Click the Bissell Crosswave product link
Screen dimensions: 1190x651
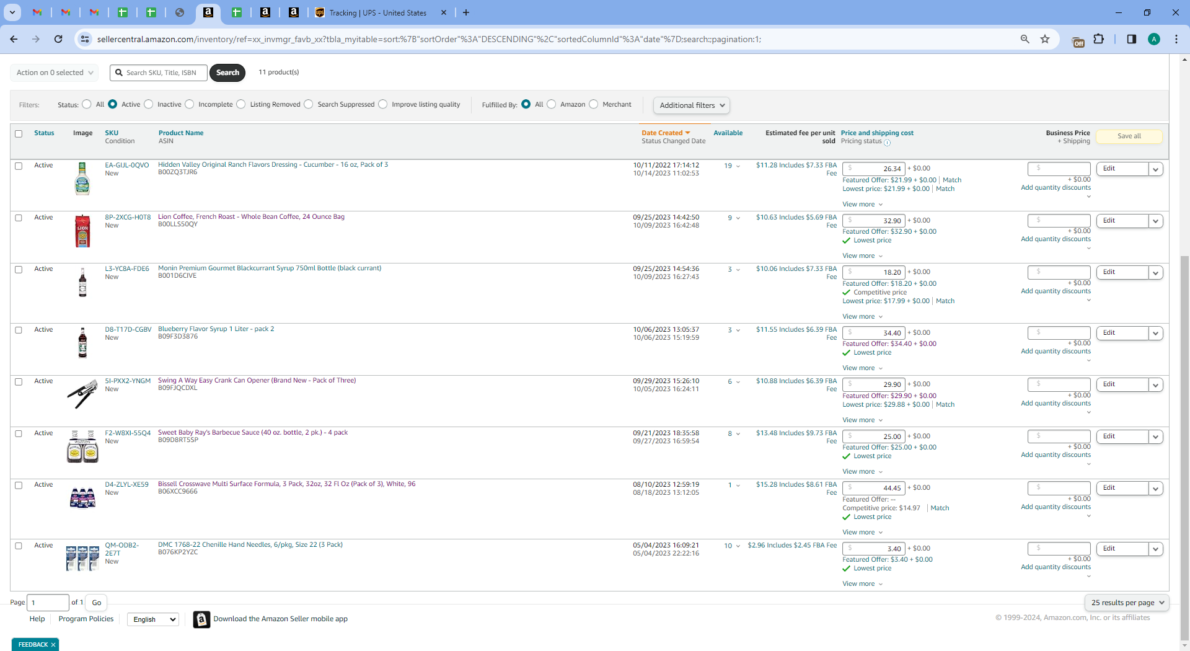pyautogui.click(x=286, y=484)
